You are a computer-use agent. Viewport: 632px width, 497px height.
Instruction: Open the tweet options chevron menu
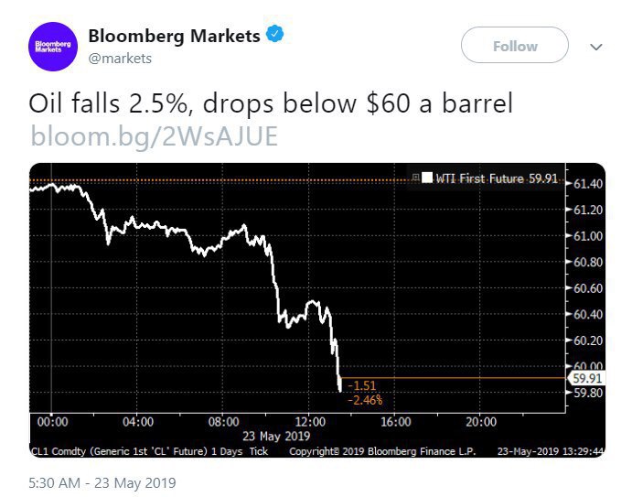pyautogui.click(x=595, y=46)
